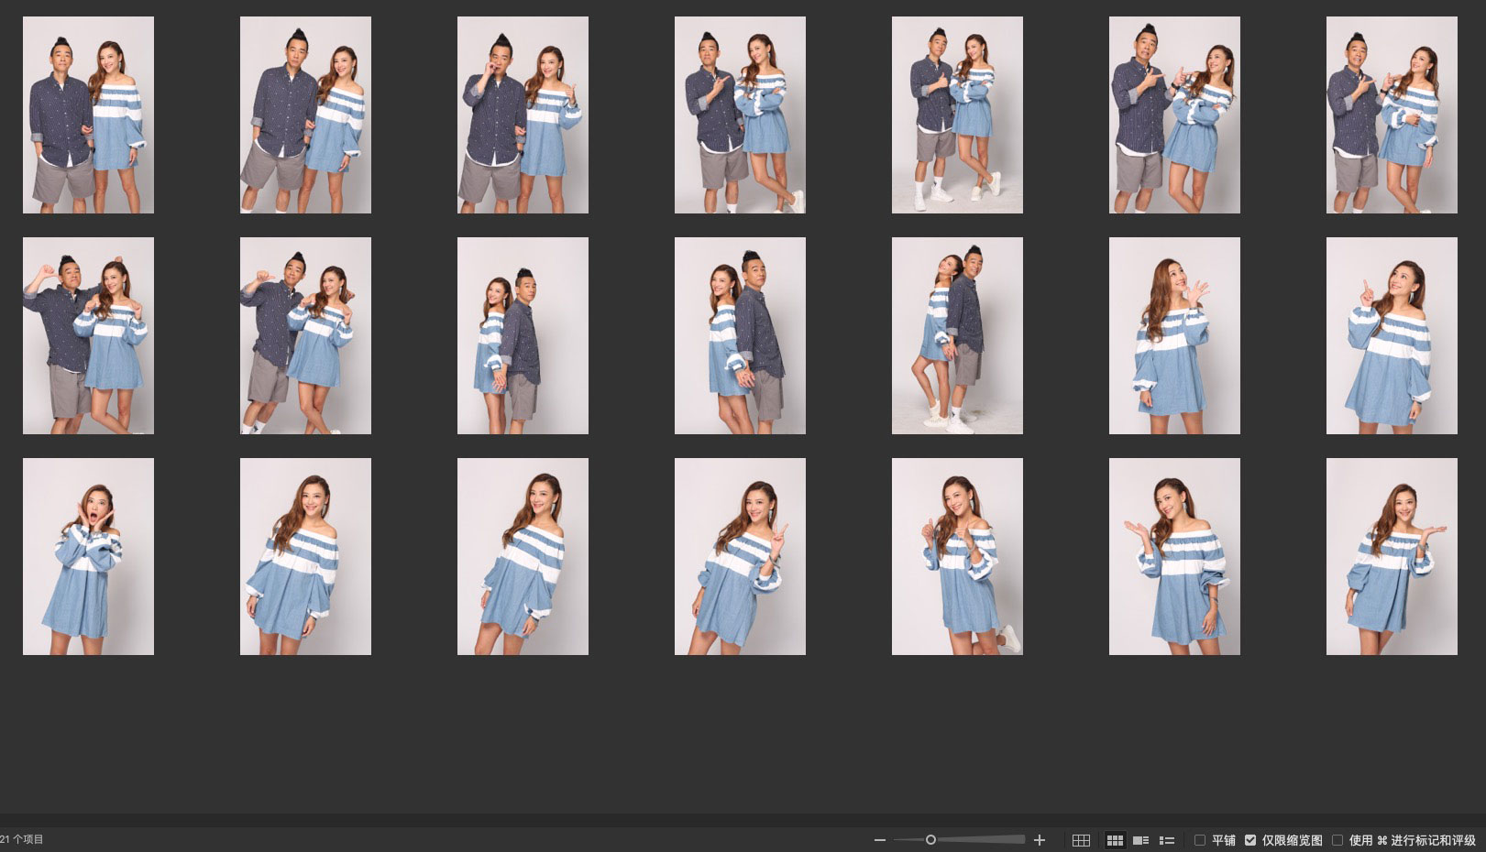The width and height of the screenshot is (1486, 852).
Task: Click the plus icon to enlarge thumbnails
Action: (x=1040, y=840)
